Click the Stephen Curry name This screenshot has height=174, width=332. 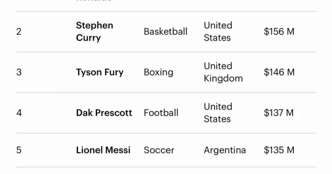tap(94, 31)
